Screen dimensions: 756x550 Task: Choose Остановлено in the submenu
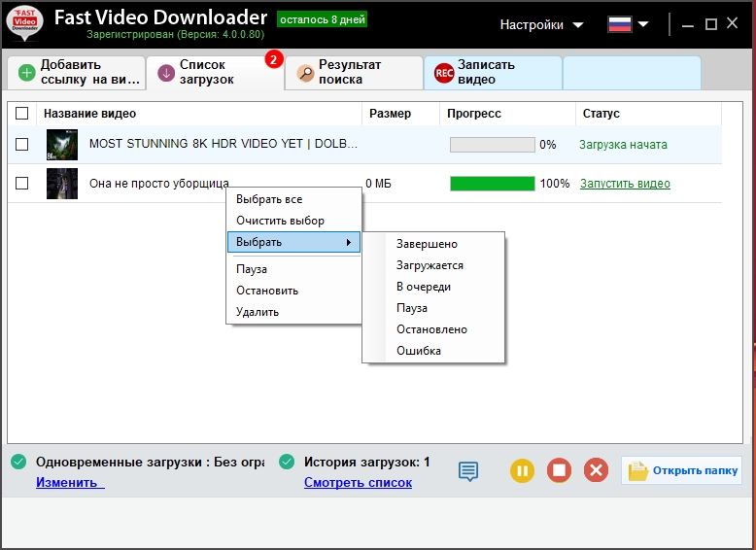[x=433, y=329]
